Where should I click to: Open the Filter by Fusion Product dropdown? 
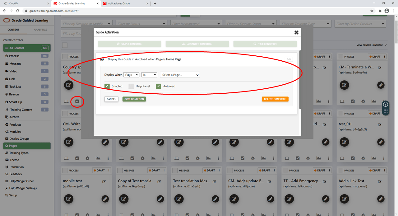[x=360, y=24]
